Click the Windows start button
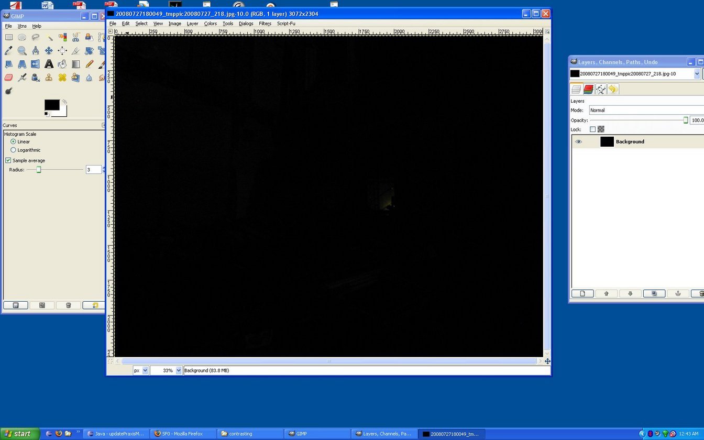704x440 pixels. [20, 434]
